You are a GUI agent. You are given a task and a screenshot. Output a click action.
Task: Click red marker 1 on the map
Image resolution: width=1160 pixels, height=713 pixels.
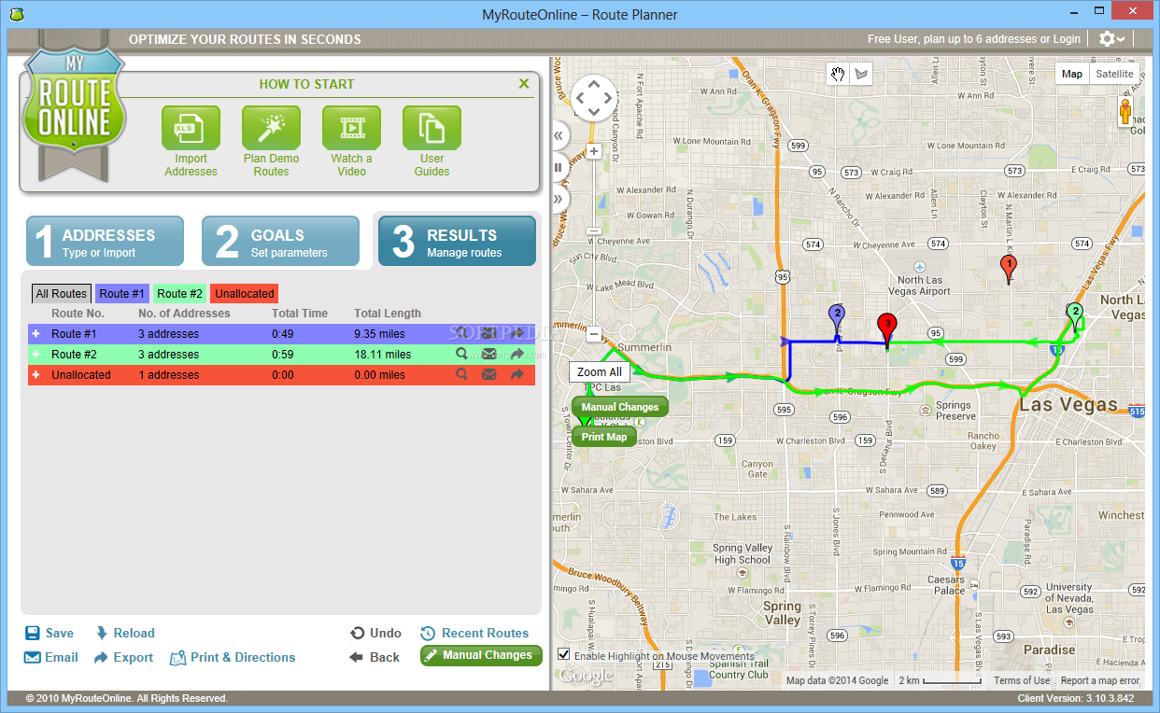[x=1008, y=269]
